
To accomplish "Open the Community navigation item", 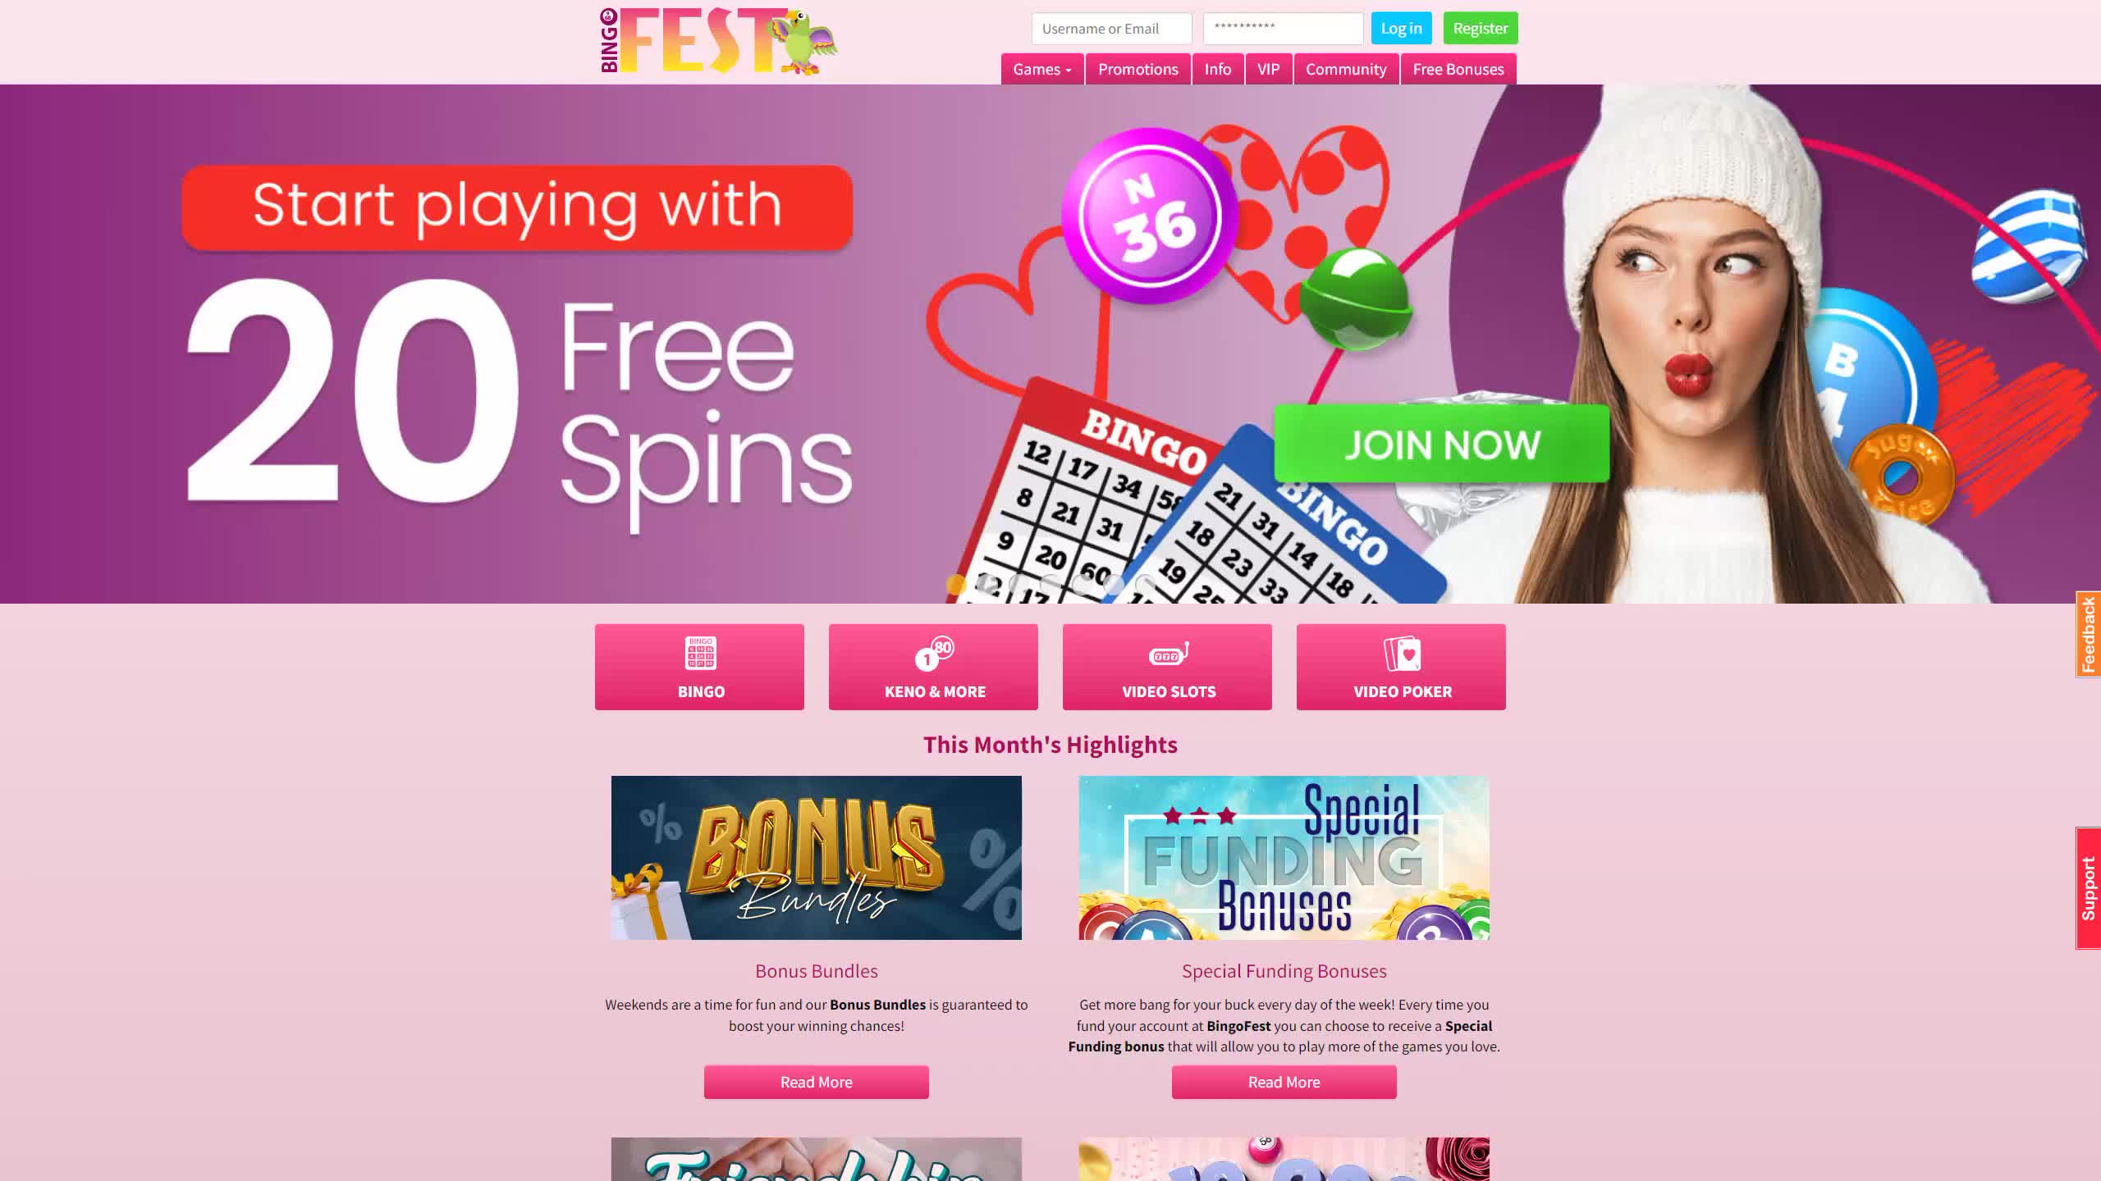I will [1346, 69].
